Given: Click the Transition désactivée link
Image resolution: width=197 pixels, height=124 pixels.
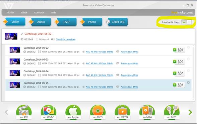Looking at the screenshot, I should tap(66, 39).
